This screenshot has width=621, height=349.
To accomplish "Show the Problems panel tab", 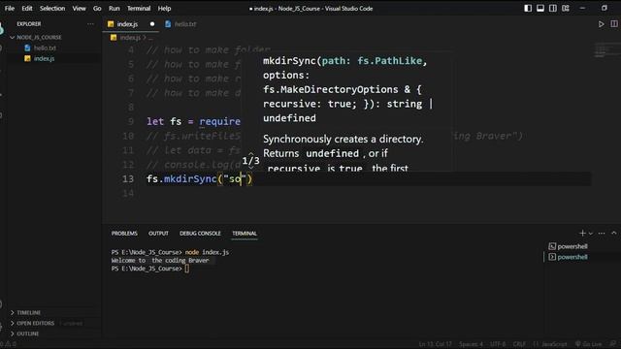I will 124,234.
